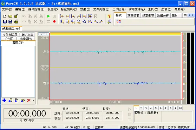Click the clipboard stop square button
Viewport: 196px width, 130px height.
130,120
